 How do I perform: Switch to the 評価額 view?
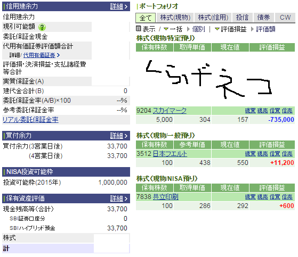point(263,29)
